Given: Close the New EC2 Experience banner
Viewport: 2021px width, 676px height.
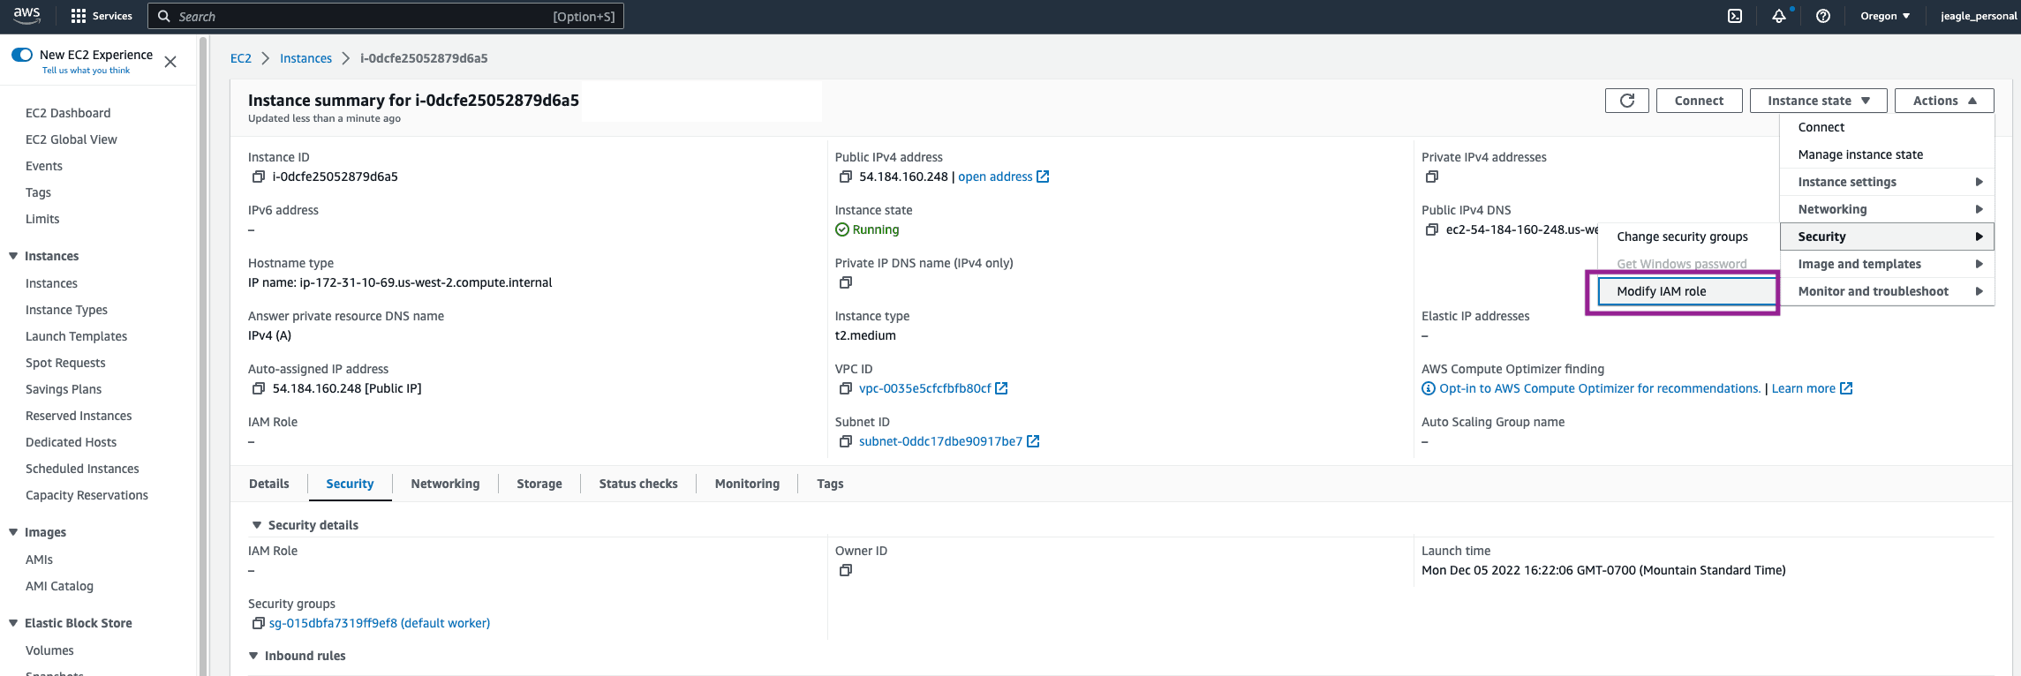Looking at the screenshot, I should tap(170, 62).
